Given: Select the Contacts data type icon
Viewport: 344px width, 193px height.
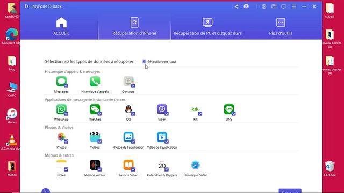Looking at the screenshot, I should coord(128,81).
